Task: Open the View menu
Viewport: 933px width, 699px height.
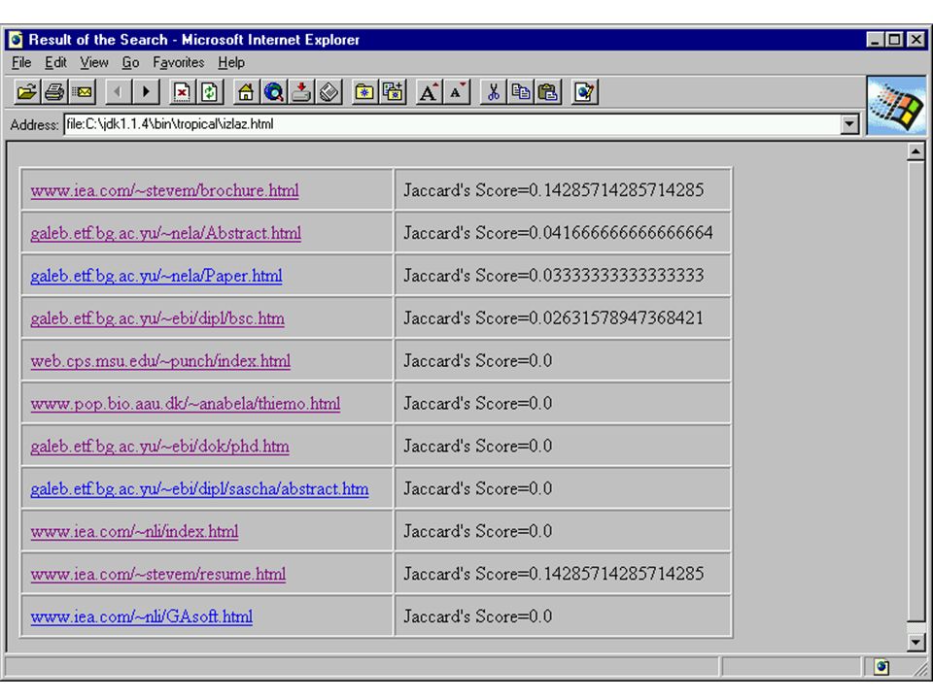Action: pos(94,62)
